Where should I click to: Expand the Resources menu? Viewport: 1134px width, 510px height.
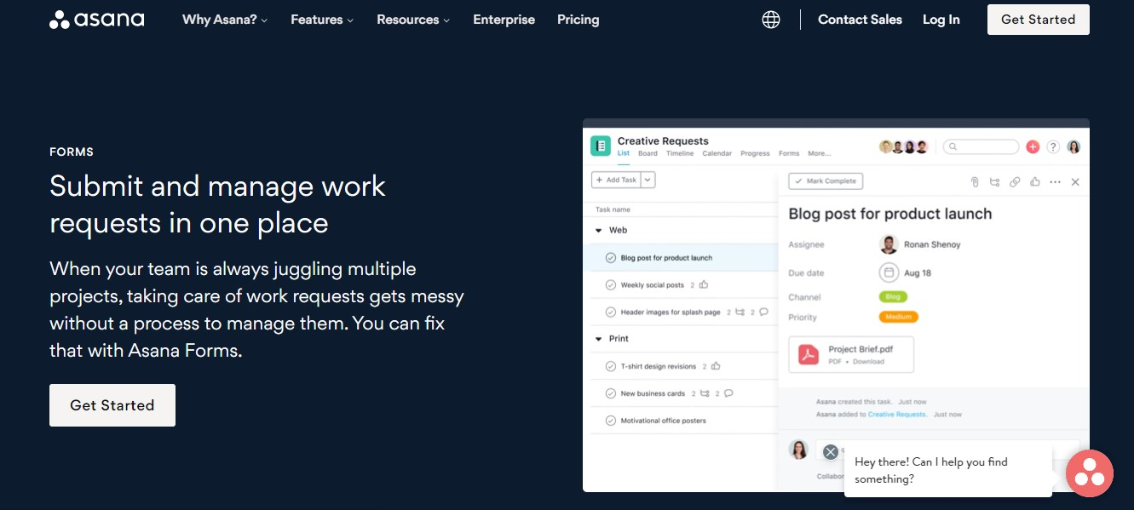(x=413, y=20)
